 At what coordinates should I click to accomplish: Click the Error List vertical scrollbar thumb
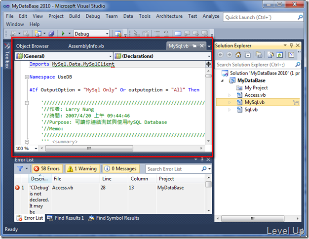(208, 184)
